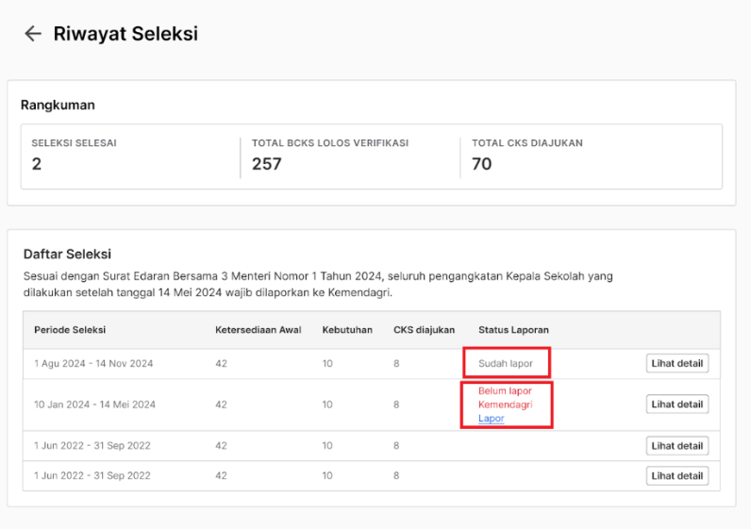Click the Total BCKS Lolos Verifikasi value 257

(x=267, y=164)
